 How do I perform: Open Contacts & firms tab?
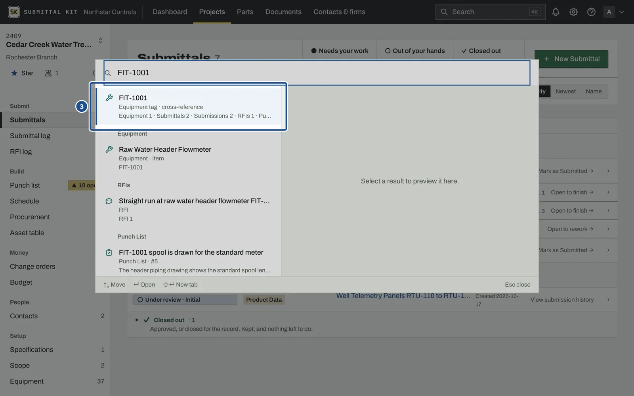[339, 12]
